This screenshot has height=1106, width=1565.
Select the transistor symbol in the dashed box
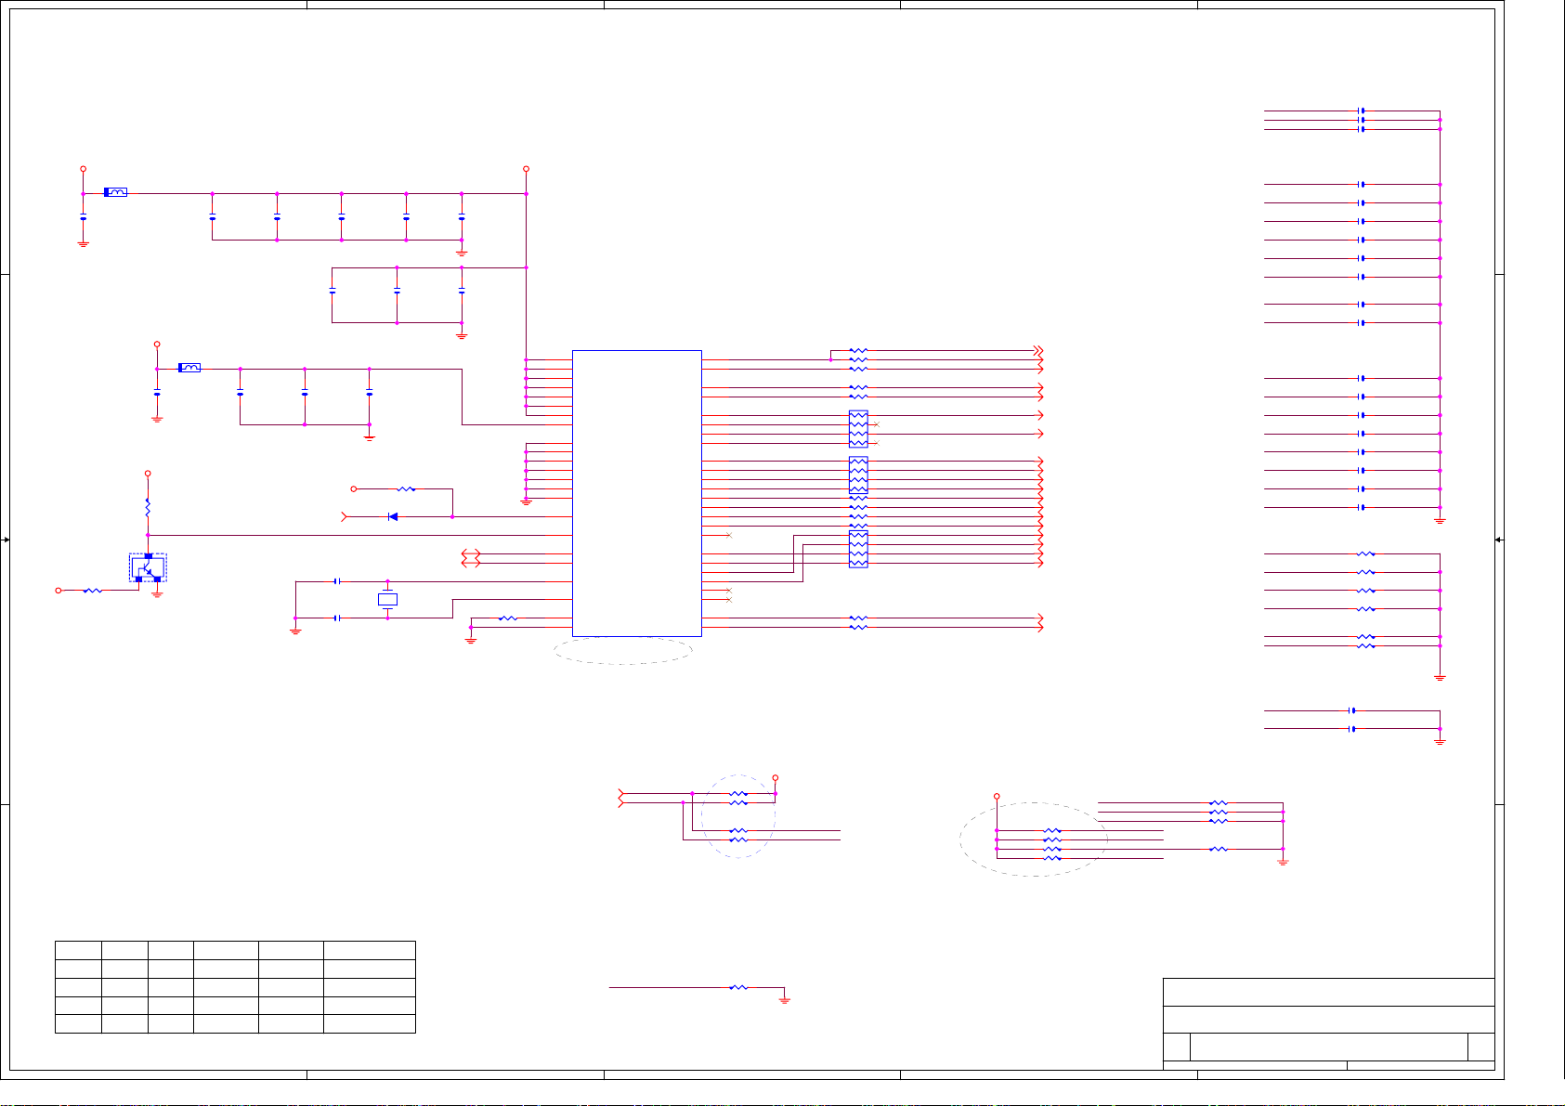[x=148, y=567]
